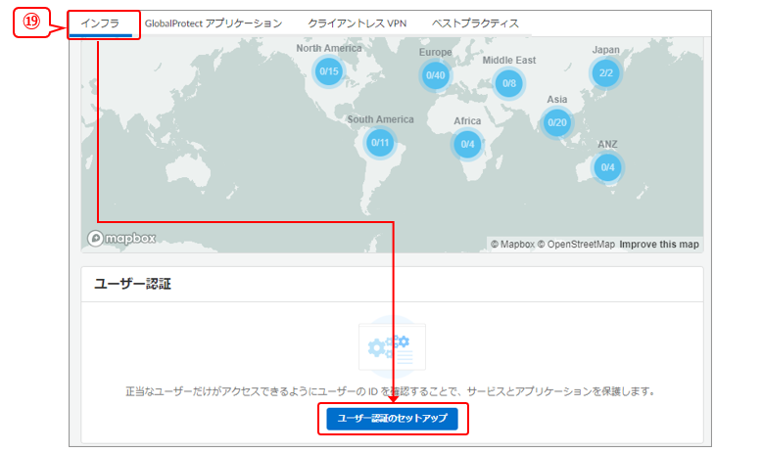This screenshot has width=762, height=453.
Task: Open the クライアントレス VPN tab
Action: pos(357,23)
